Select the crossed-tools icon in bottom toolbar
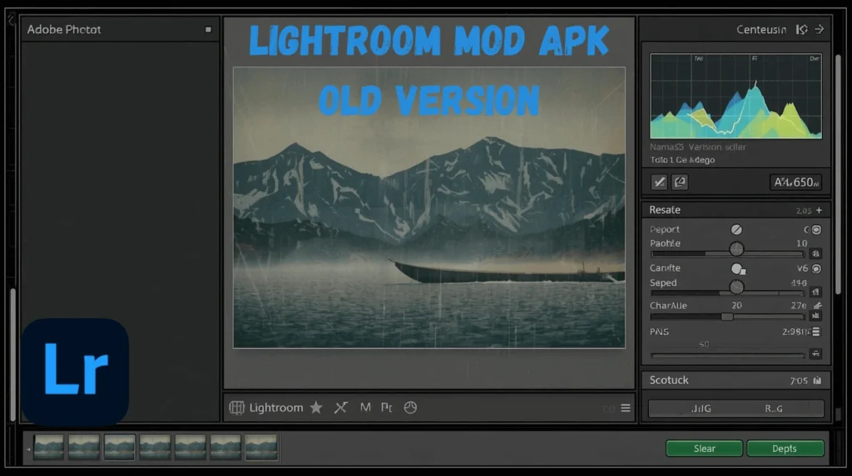 point(340,408)
